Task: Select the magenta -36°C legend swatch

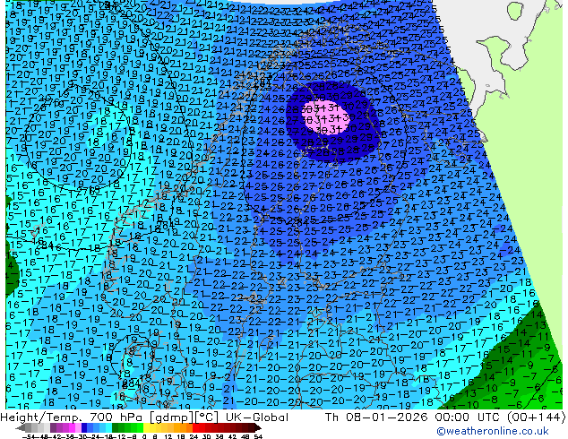Action: 72,427
